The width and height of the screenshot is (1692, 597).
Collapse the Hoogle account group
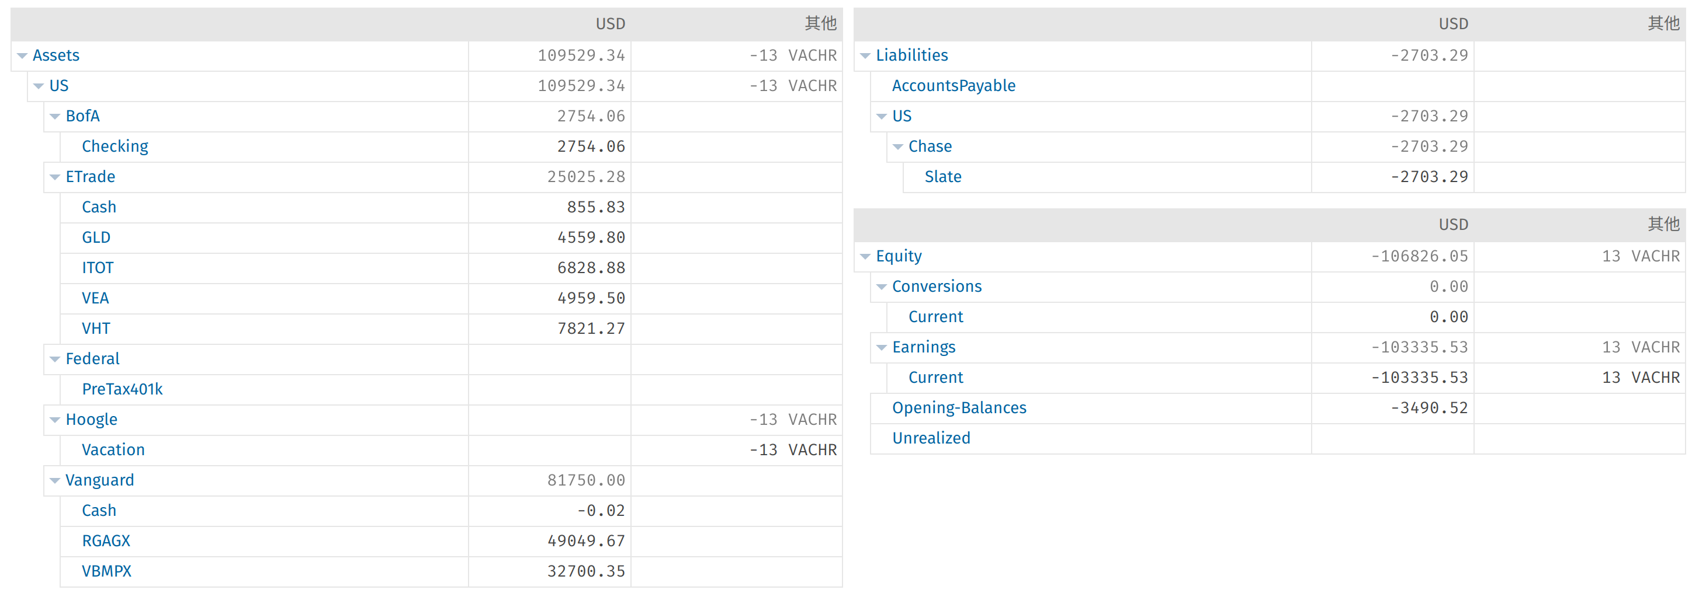pos(55,421)
